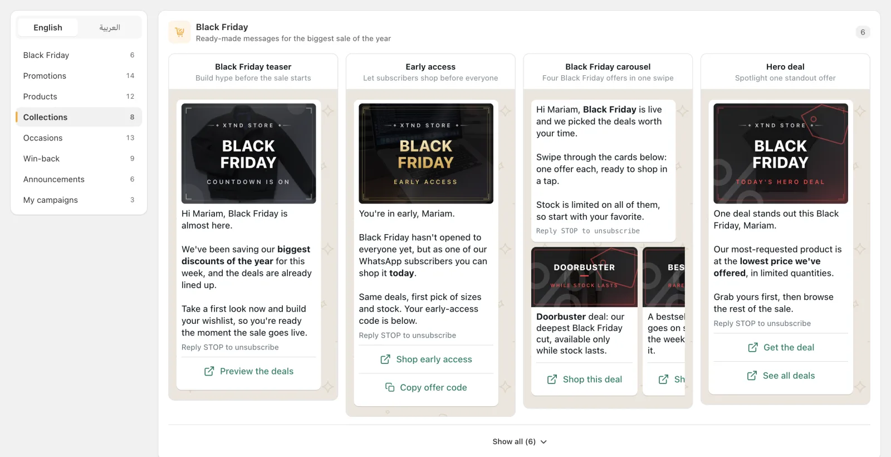Click the 'Hi Mariam, Black Friday is live' message

(603, 171)
